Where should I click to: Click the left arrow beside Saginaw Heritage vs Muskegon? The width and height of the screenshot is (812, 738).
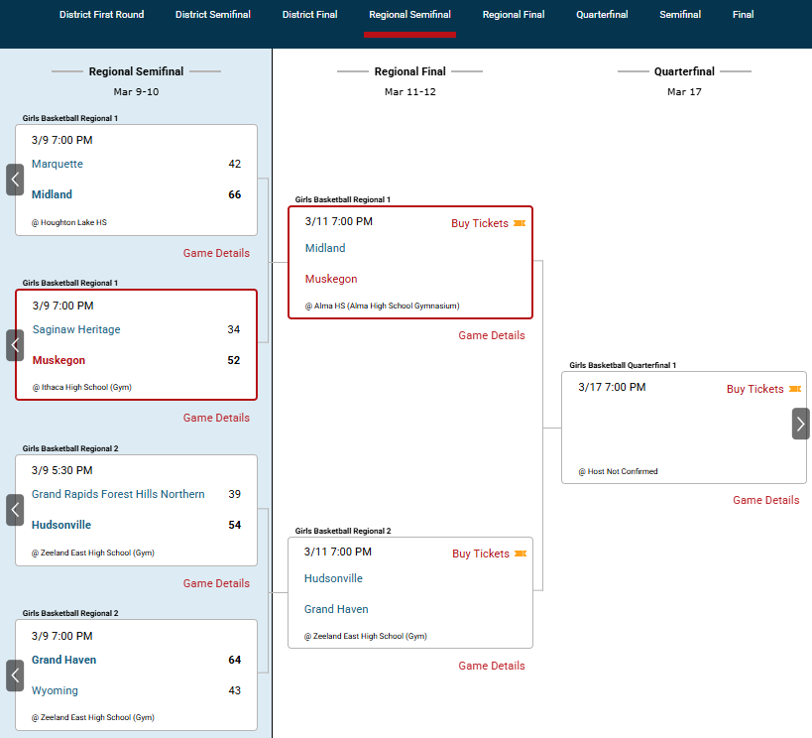(15, 345)
